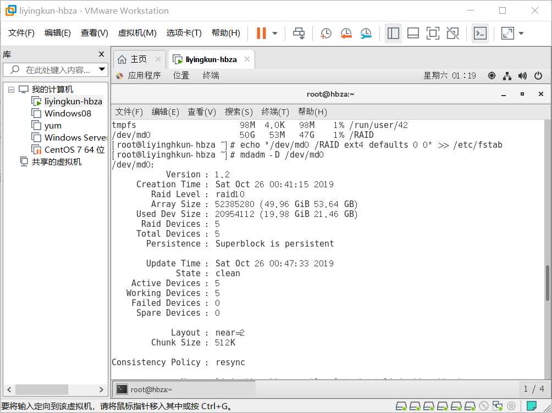The width and height of the screenshot is (552, 413).
Task: Open the guest 应用程序 menu
Action: [x=139, y=76]
